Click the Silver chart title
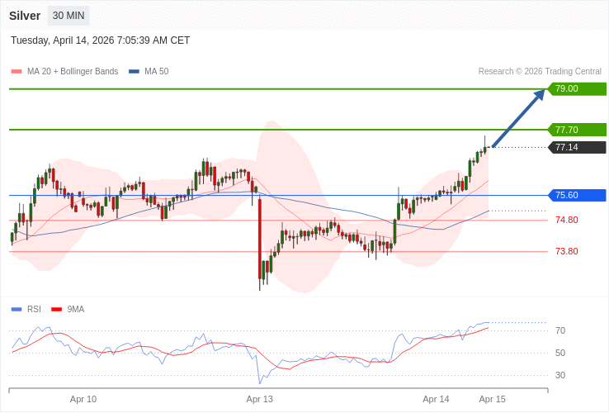 [25, 16]
